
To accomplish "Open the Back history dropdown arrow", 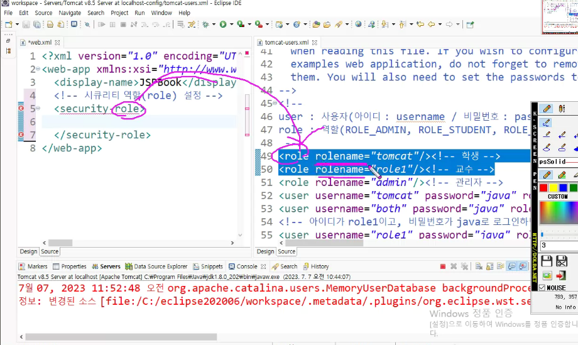I will 440,25.
